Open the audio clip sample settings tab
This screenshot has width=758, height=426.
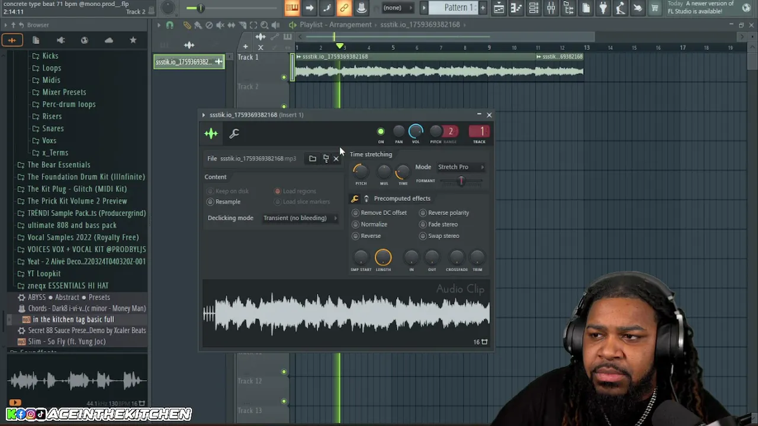(211, 134)
